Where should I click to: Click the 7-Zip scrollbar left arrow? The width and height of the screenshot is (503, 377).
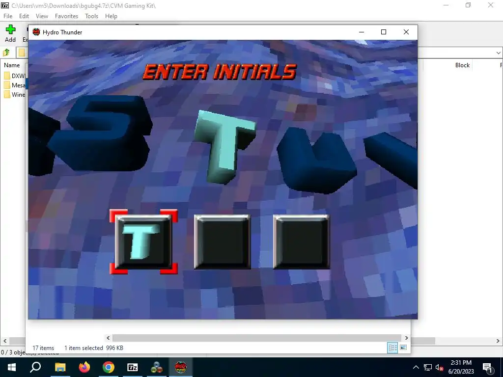(x=5, y=341)
